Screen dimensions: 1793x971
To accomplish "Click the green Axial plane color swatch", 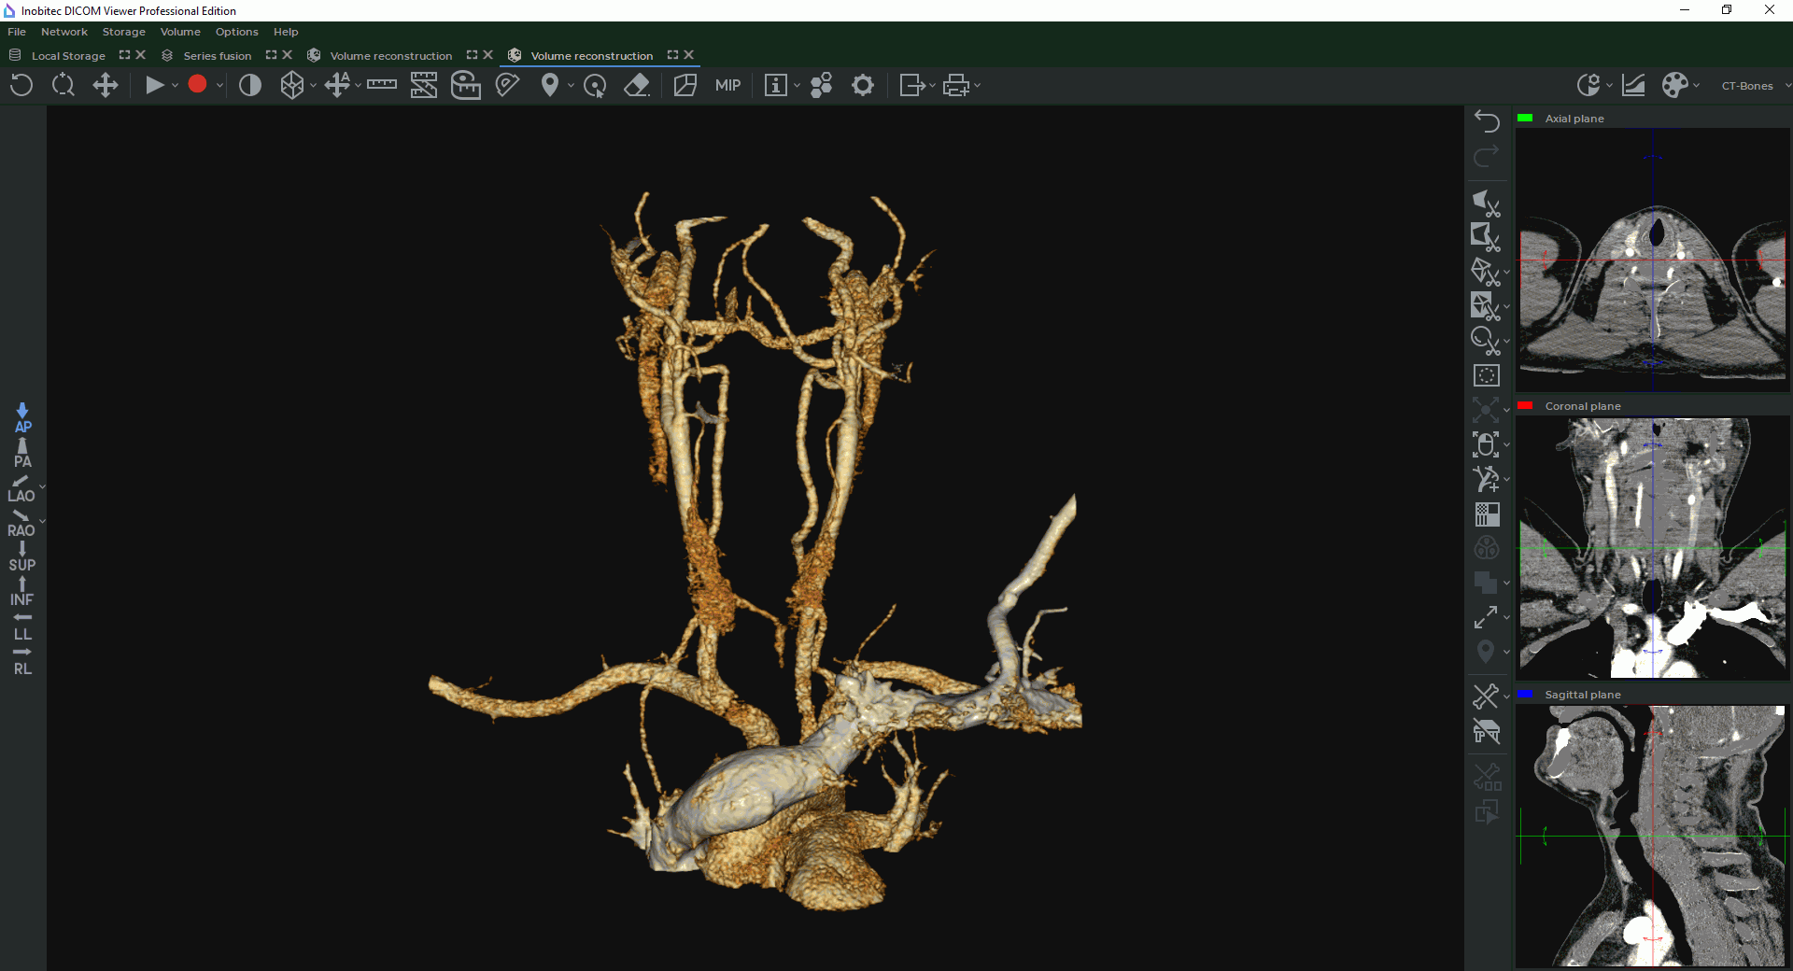I will (x=1525, y=119).
